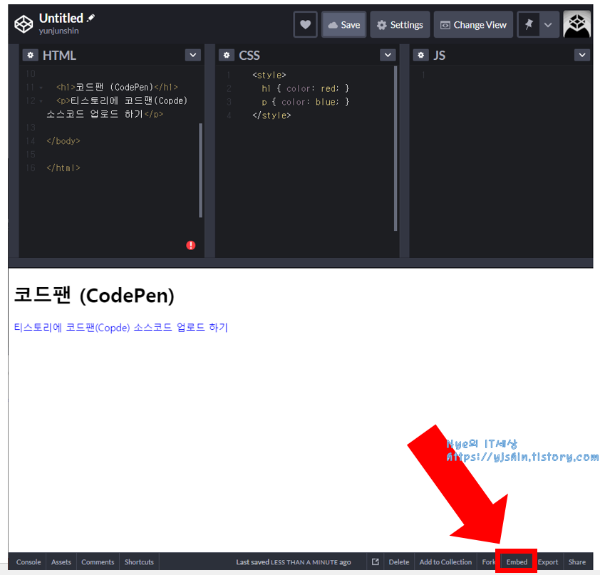This screenshot has width=600, height=575.
Task: Click the opening <style> tag line
Action: pyautogui.click(x=269, y=75)
